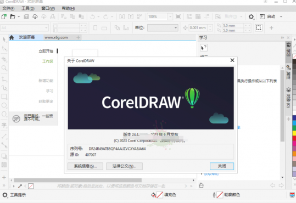Click the cloud download icon

[35, 17]
